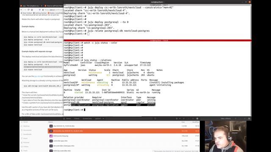Click 'Example deploy with separate storage' heading
This screenshot has height=152, width=271.
(x=37, y=52)
